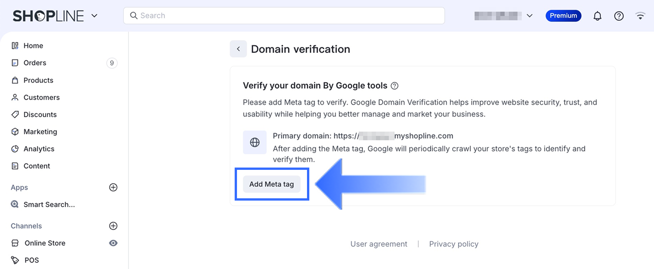654x269 pixels.
Task: Click the Add Meta tag button
Action: tap(272, 184)
